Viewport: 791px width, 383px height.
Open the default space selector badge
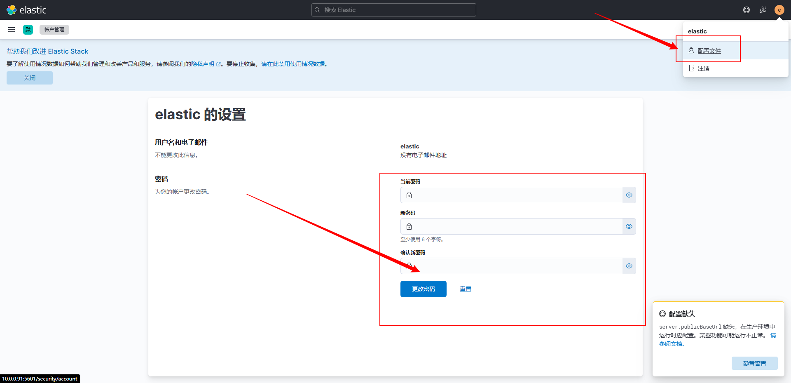pos(28,30)
